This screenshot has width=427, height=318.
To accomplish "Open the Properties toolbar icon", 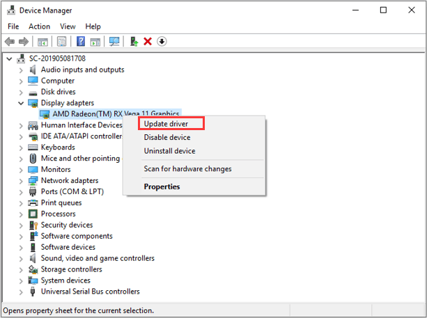I will tap(62, 42).
